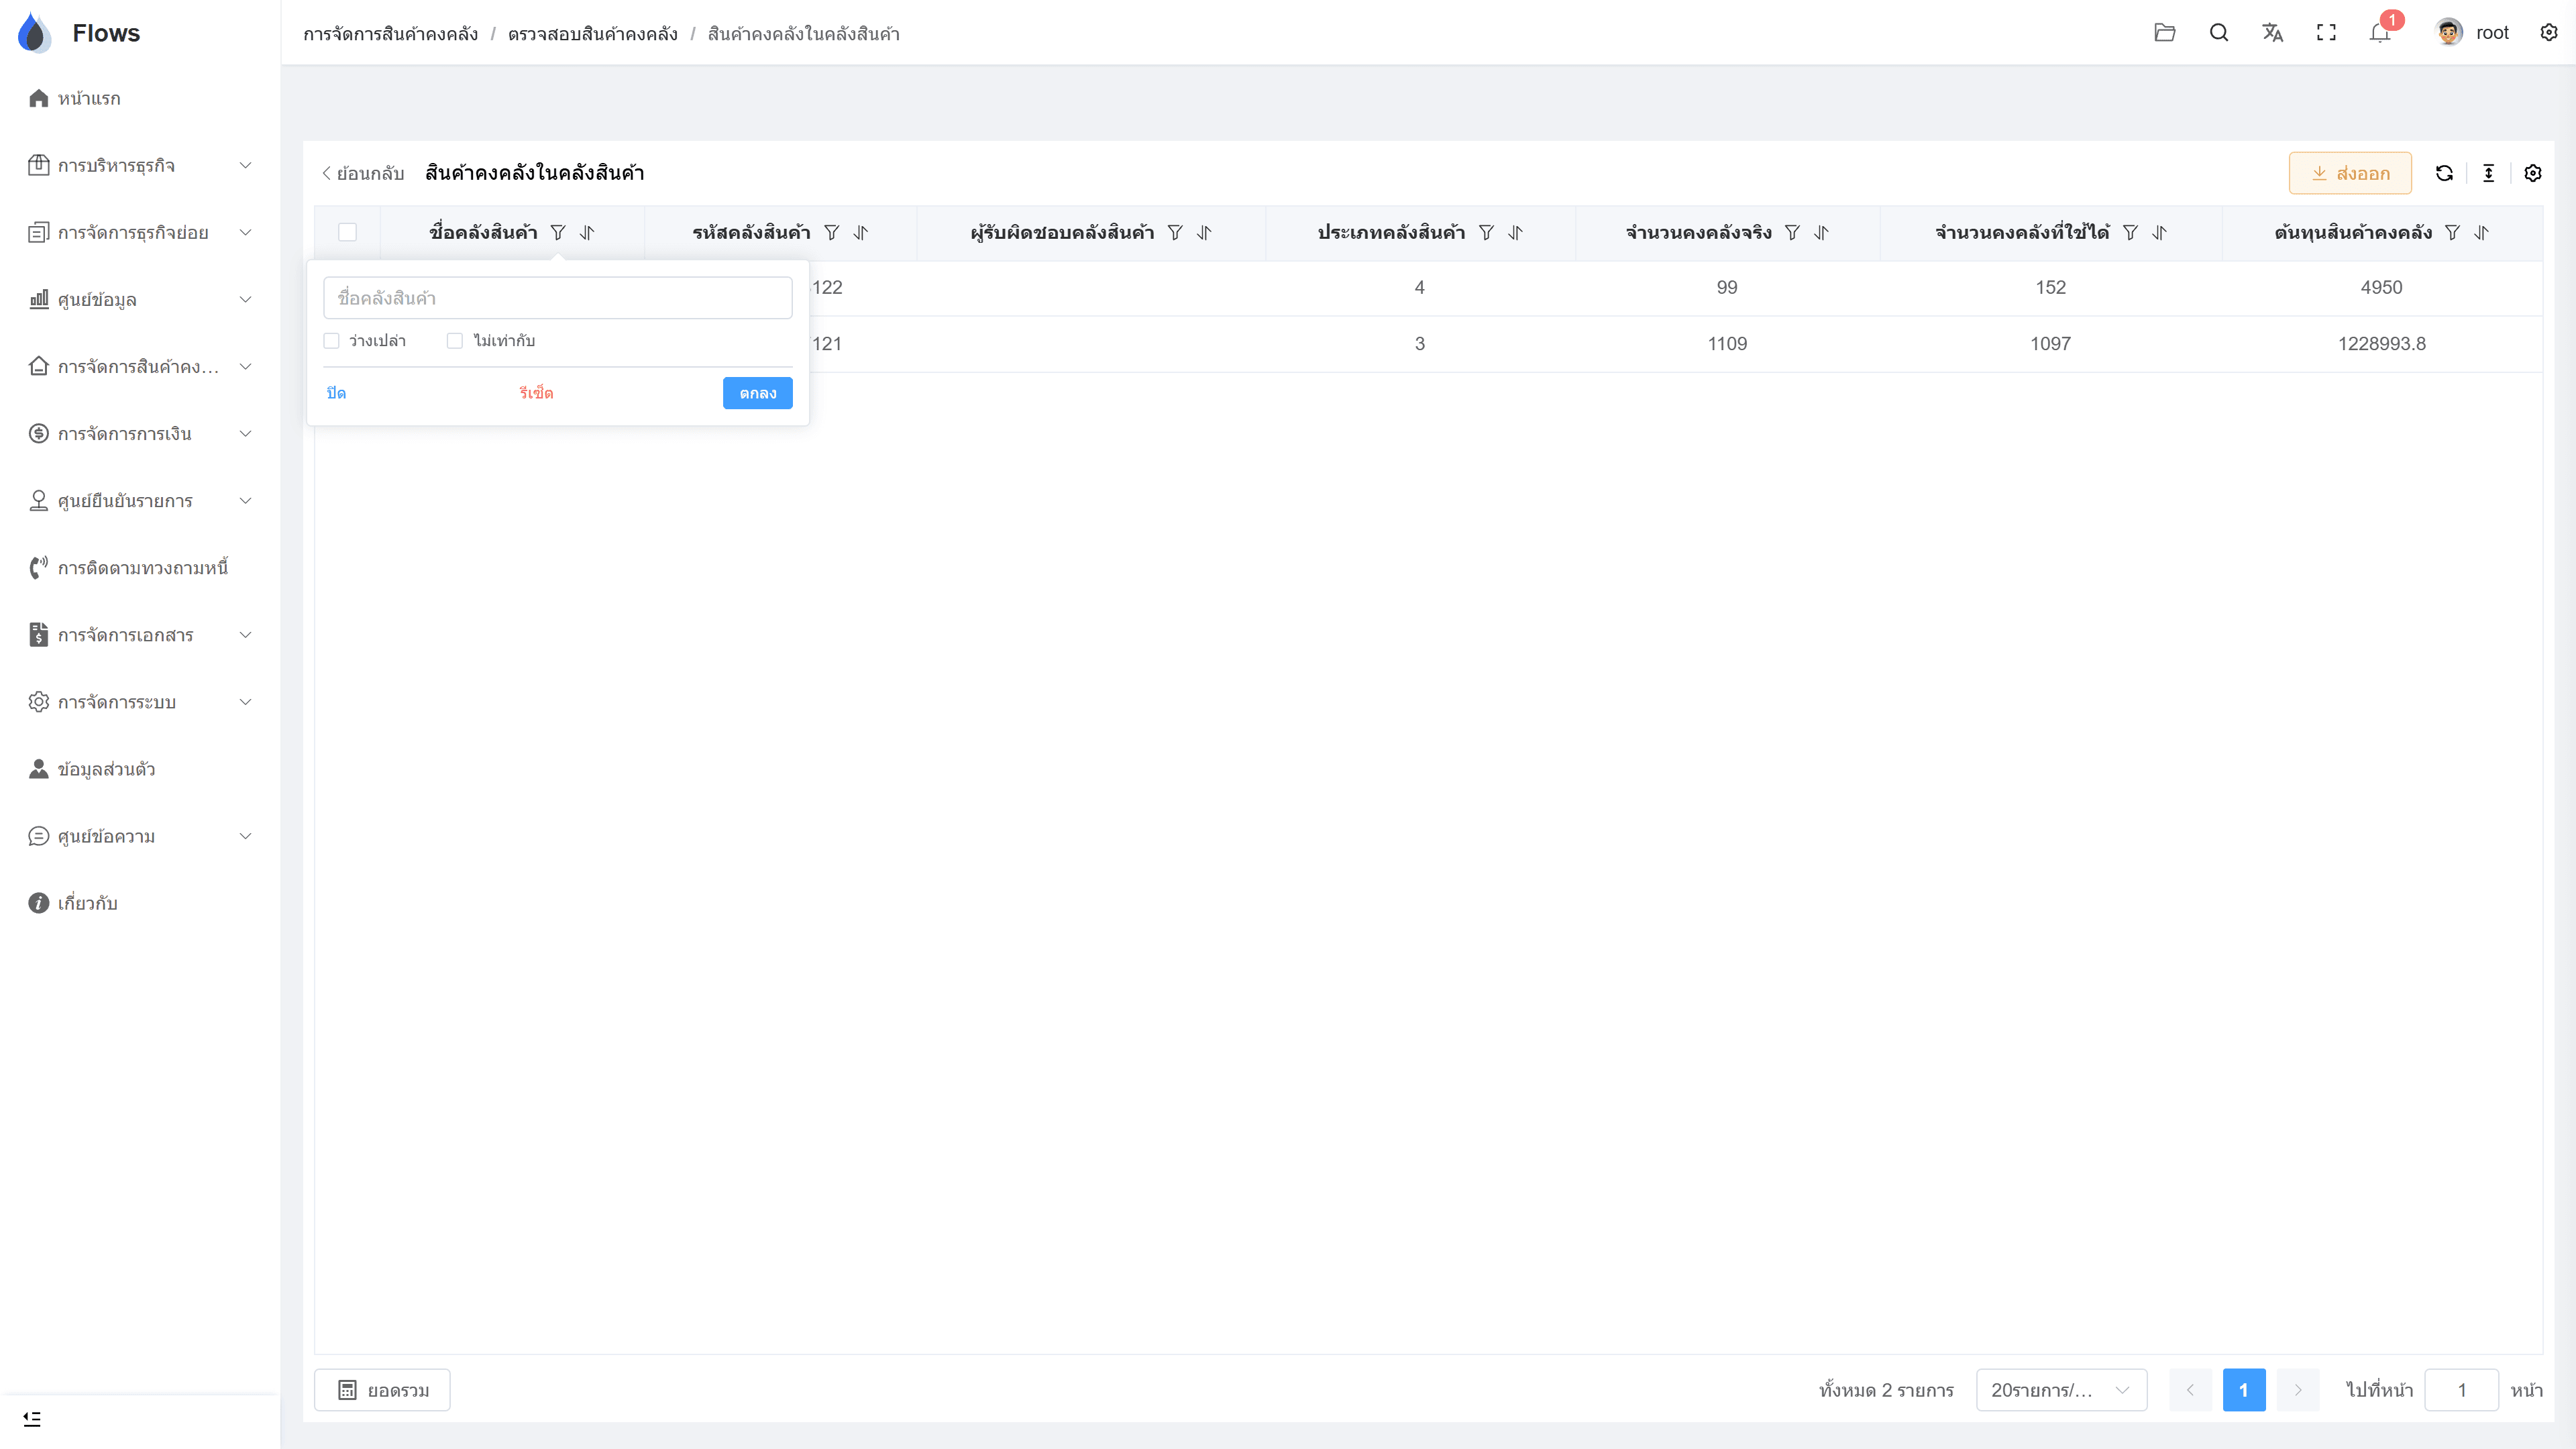
Task: Check the ไม่เท่ากับ filter option
Action: coord(454,341)
